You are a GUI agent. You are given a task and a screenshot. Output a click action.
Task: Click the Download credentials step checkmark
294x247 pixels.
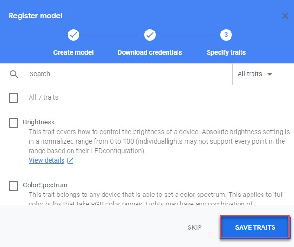coord(149,35)
